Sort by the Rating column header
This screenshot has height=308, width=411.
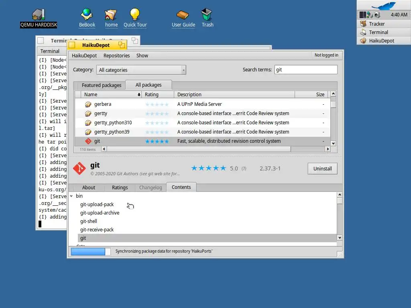point(158,95)
